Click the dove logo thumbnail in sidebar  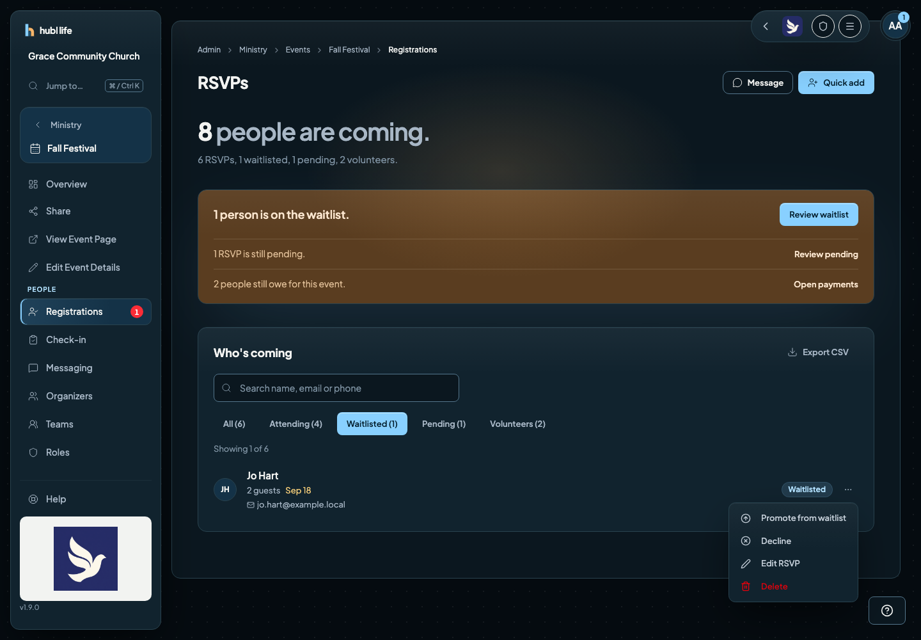86,559
